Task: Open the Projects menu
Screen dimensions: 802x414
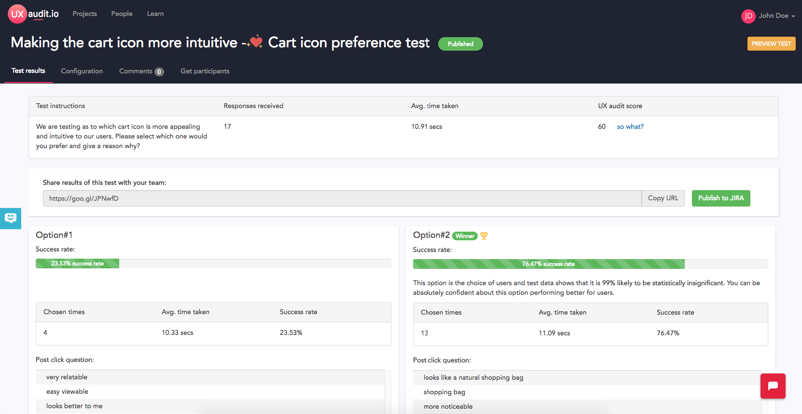Action: (84, 14)
